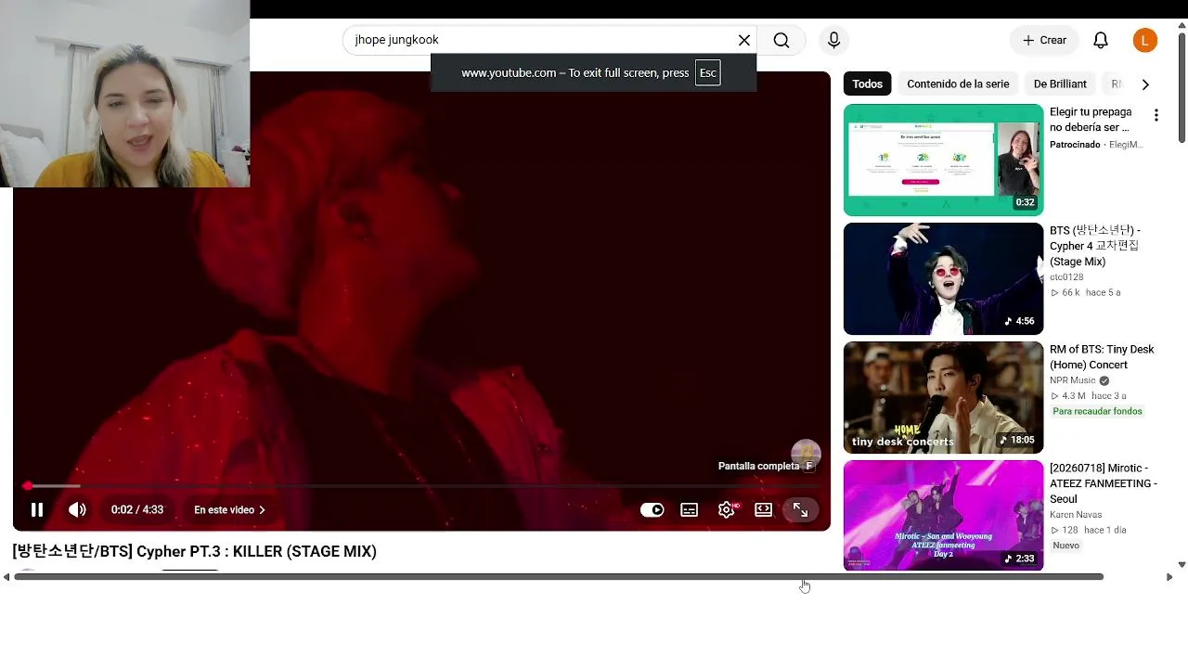Open the 'Elegir tu prepaga no debería ser' title
The width and height of the screenshot is (1188, 668).
click(1091, 120)
